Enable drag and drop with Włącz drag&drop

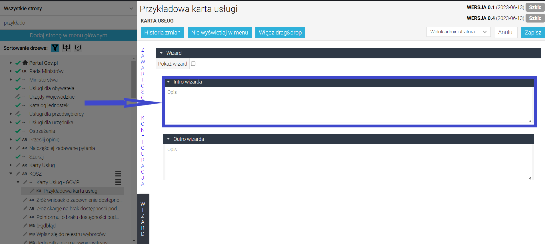point(280,32)
